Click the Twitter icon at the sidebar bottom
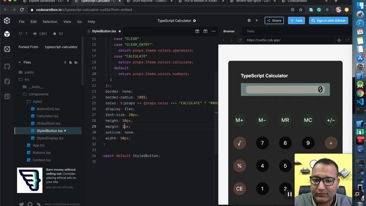Screen dimensions: 366x206 (x=21, y=204)
